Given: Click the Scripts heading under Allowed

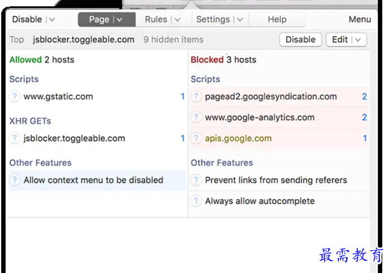Looking at the screenshot, I should pos(24,79).
